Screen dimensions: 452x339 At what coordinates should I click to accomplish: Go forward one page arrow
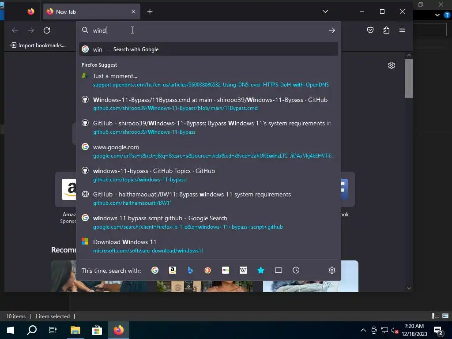coord(31,30)
